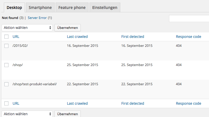Tick the /shop/test-produkt-variabel/ row checkbox
This screenshot has height=117, width=209.
pos(7,84)
